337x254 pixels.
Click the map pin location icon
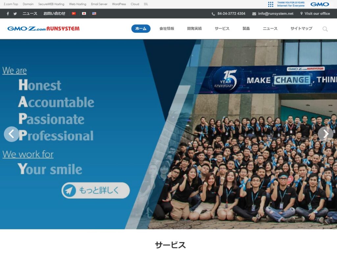pyautogui.click(x=301, y=13)
